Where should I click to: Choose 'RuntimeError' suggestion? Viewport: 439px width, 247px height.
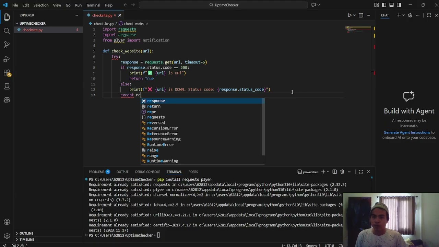[x=203, y=145]
